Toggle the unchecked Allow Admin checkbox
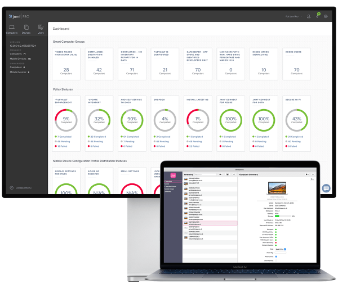This screenshot has height=288, width=338. coord(276,260)
